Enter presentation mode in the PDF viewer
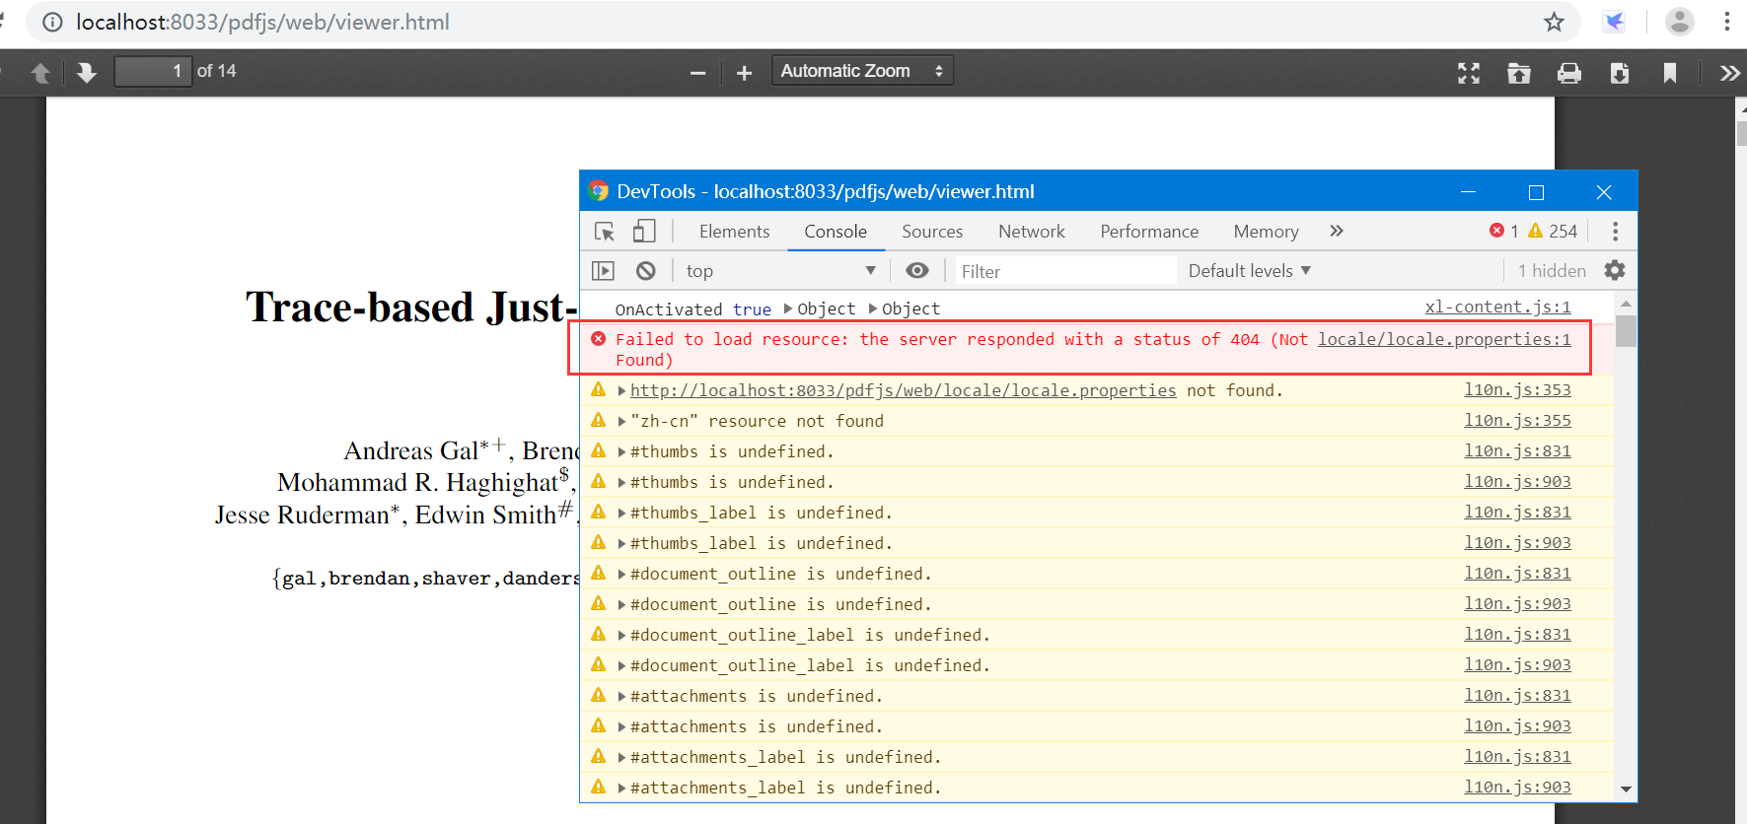This screenshot has width=1747, height=824. click(1469, 73)
